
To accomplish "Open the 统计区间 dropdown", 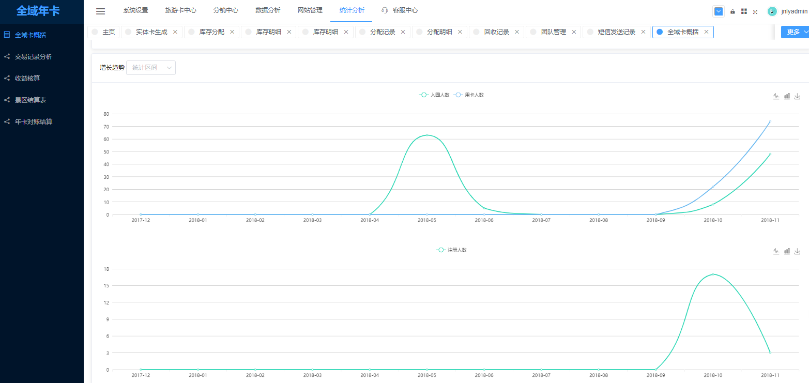I will [151, 68].
